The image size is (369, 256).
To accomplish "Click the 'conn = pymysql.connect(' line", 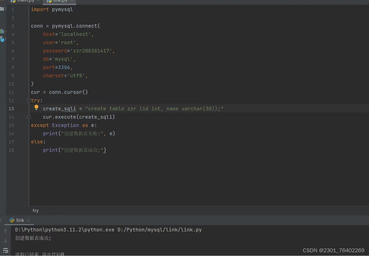I will point(65,26).
